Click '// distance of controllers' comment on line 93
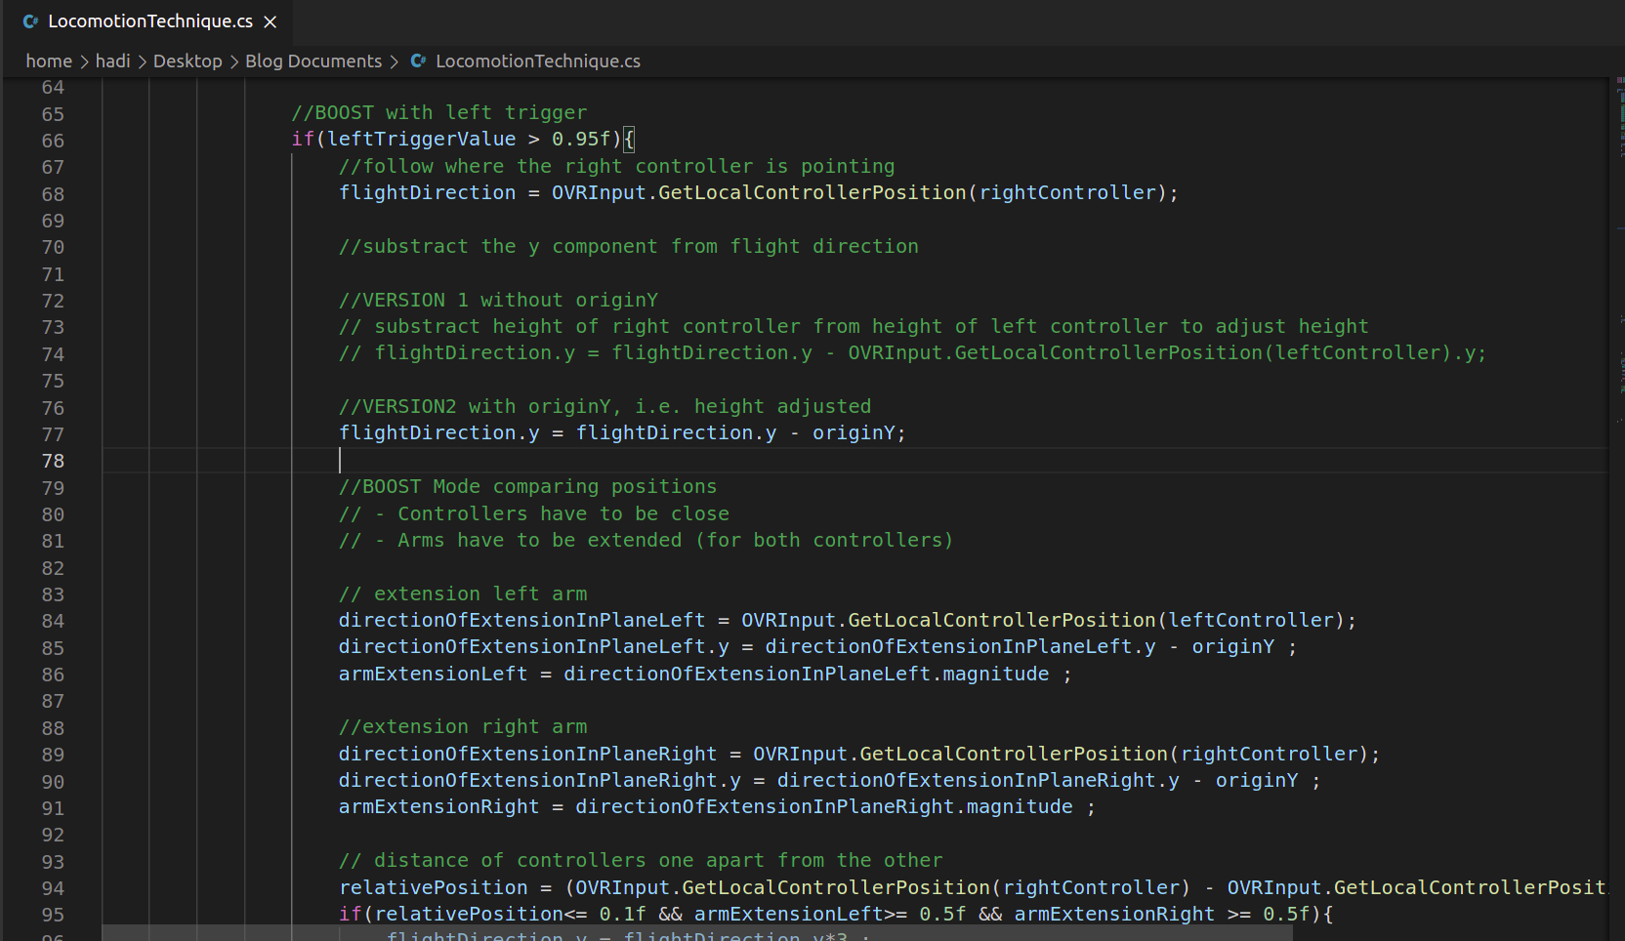 pos(641,860)
